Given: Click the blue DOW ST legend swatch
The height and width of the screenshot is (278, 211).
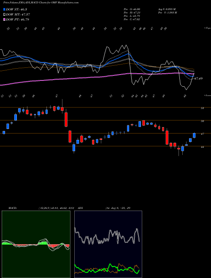Looking at the screenshot, I should click(5, 9).
